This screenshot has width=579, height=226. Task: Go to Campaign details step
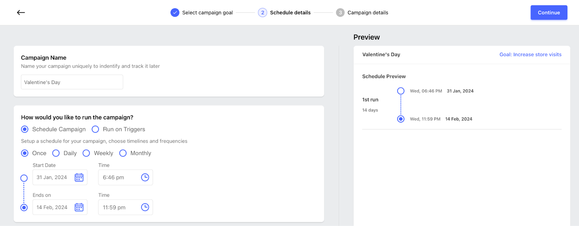[368, 13]
